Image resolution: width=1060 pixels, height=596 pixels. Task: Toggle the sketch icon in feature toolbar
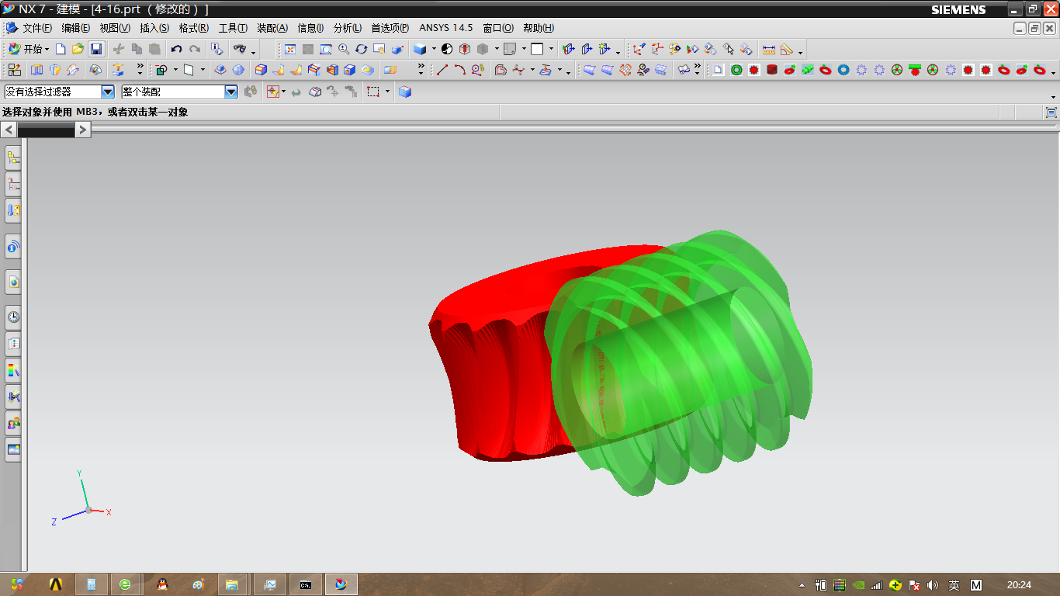(15, 70)
